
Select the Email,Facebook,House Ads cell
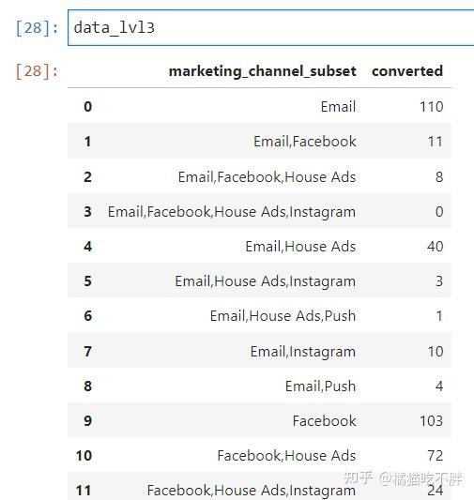tap(267, 176)
